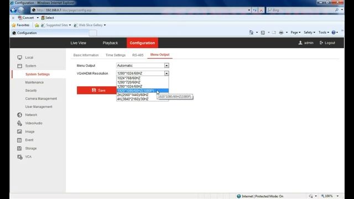This screenshot has width=354, height=199.
Task: Open the new blank browser tab
Action: click(93, 33)
